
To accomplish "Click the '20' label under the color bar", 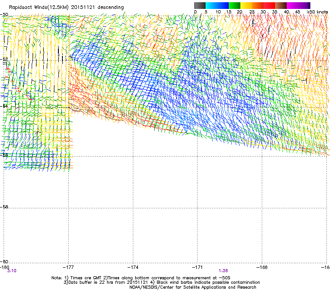I will tap(240, 12).
